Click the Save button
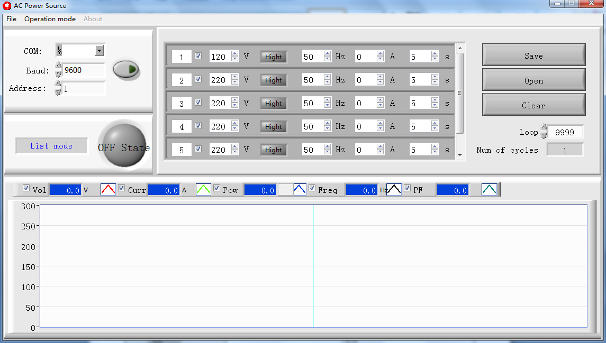 pos(533,55)
